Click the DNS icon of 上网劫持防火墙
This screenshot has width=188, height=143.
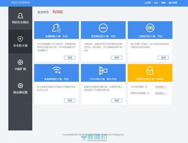click(x=150, y=28)
